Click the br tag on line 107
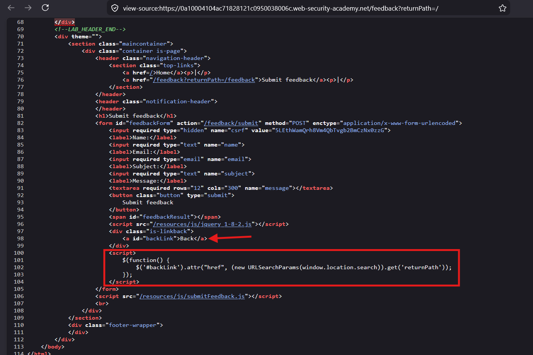 [x=102, y=303]
